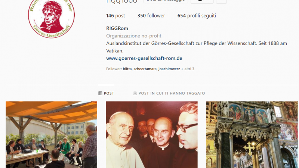The image size is (299, 168).
Task: Expand the suggestions dropdown next to follow button
Action: point(221,1)
